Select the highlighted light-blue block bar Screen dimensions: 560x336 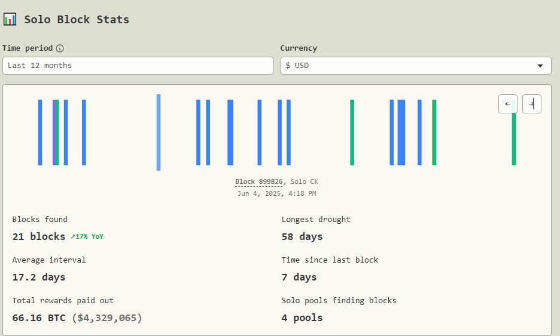(x=159, y=132)
